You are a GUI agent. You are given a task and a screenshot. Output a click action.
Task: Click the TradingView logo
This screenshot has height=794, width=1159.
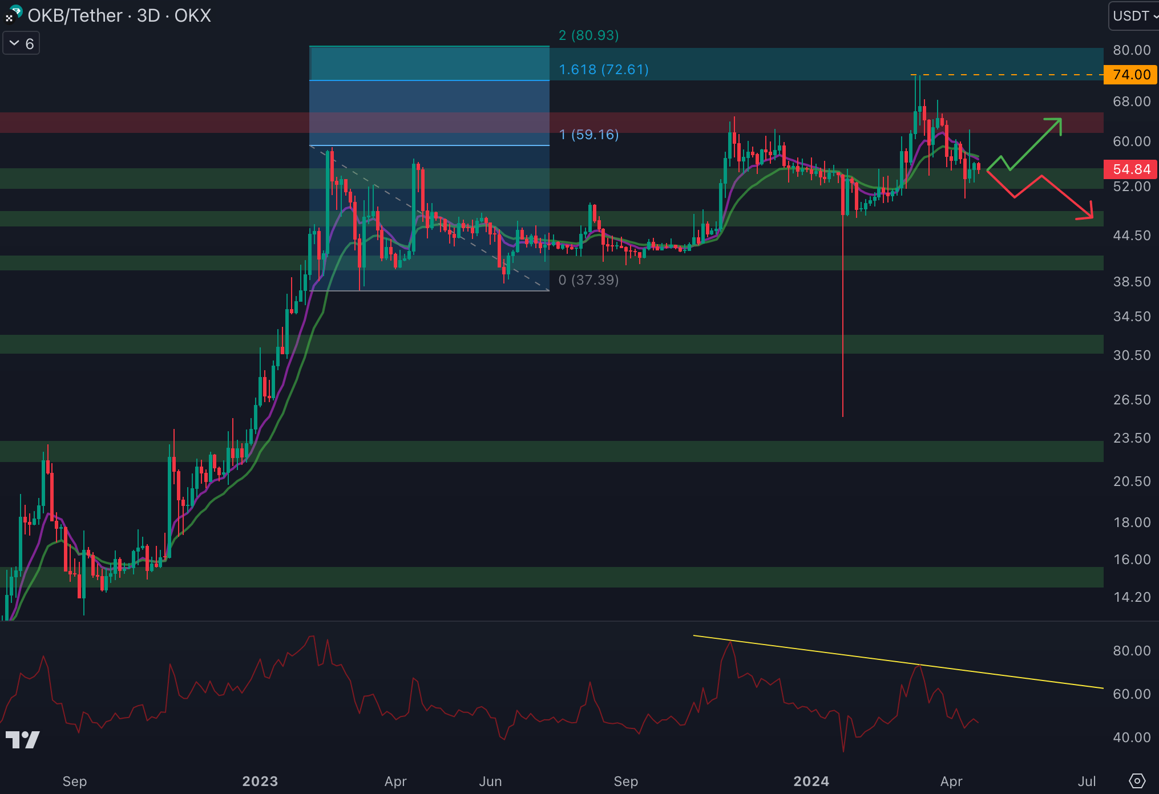(23, 740)
